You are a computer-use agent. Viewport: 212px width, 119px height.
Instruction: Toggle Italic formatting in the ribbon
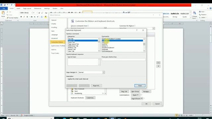[24, 17]
